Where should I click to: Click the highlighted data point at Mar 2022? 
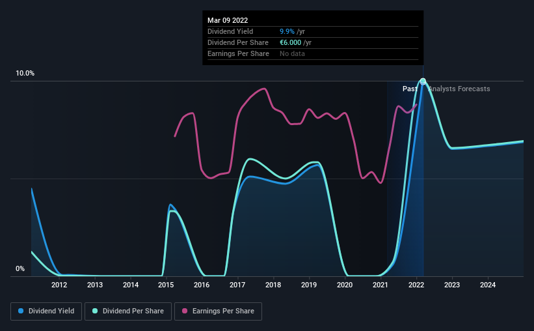pyautogui.click(x=423, y=81)
